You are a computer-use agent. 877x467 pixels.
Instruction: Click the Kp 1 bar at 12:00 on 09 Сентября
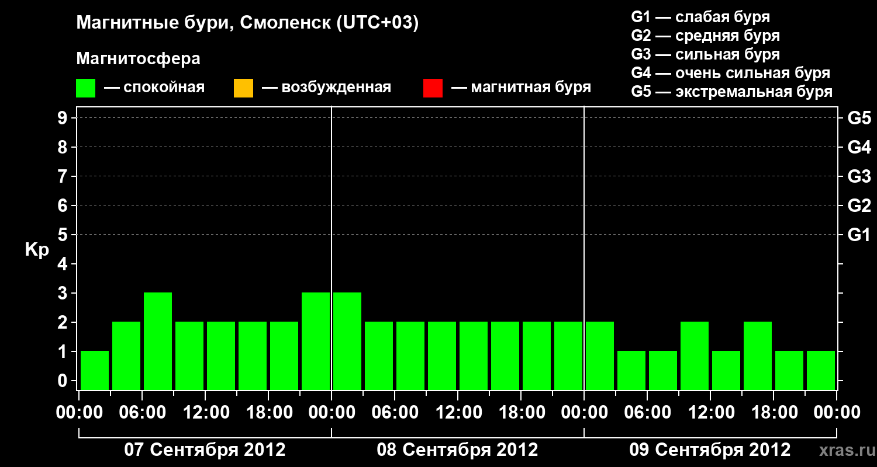click(x=726, y=370)
